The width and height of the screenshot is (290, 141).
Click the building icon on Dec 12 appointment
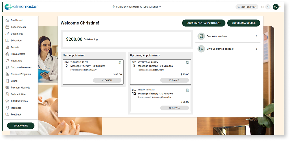(x=187, y=90)
